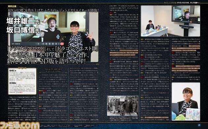Select the name heading 堀井雄二氏

(23, 21)
